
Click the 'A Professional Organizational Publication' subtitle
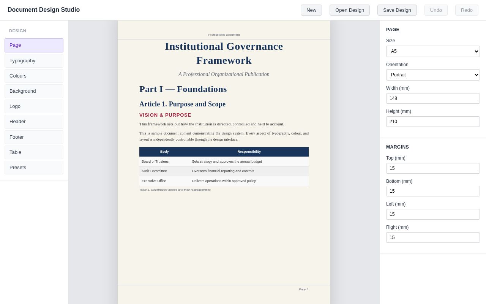click(224, 74)
